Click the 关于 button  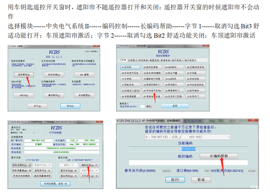37,106
